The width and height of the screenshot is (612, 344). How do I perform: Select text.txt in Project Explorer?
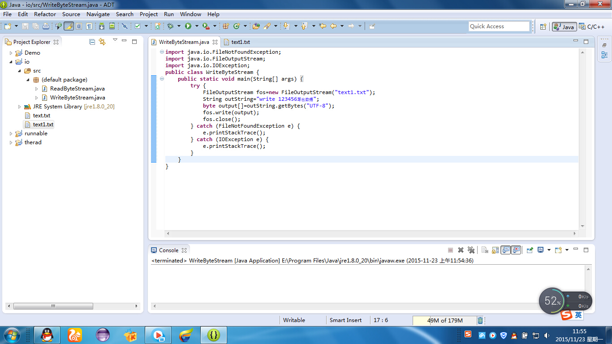pos(42,116)
